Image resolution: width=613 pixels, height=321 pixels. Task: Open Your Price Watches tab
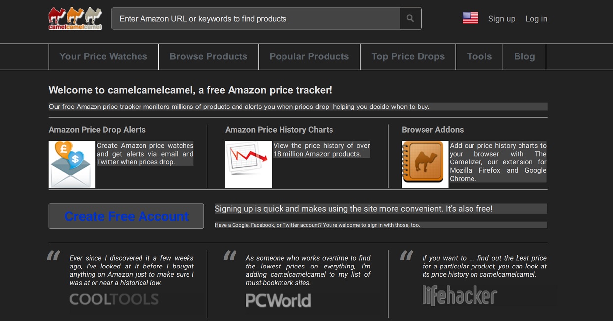pyautogui.click(x=103, y=56)
